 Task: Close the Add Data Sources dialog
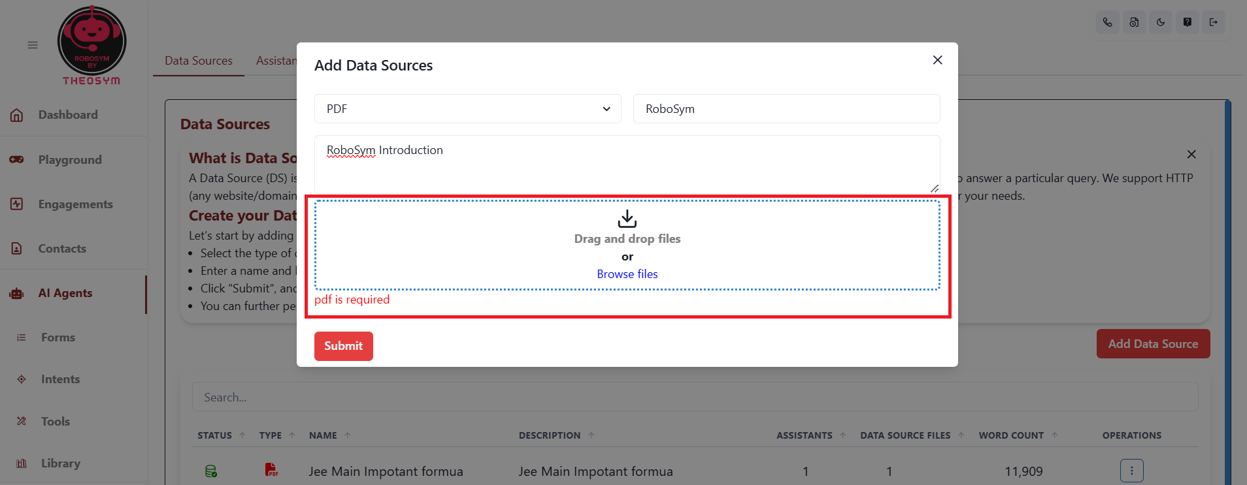tap(937, 60)
